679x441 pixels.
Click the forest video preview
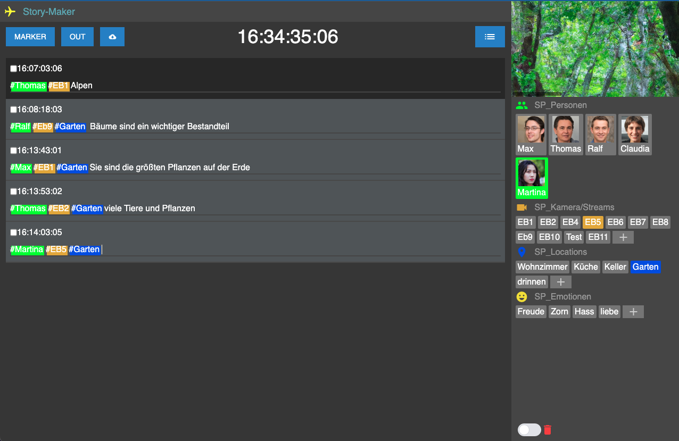click(x=595, y=48)
